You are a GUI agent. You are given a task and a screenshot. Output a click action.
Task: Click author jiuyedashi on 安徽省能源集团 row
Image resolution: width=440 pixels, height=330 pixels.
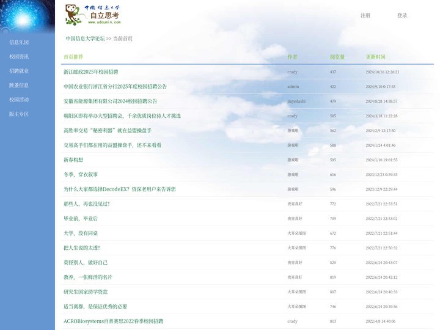[296, 101]
